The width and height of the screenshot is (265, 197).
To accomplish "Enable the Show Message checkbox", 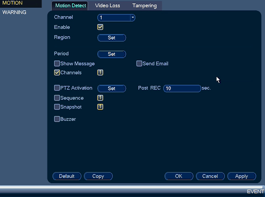I will 57,63.
